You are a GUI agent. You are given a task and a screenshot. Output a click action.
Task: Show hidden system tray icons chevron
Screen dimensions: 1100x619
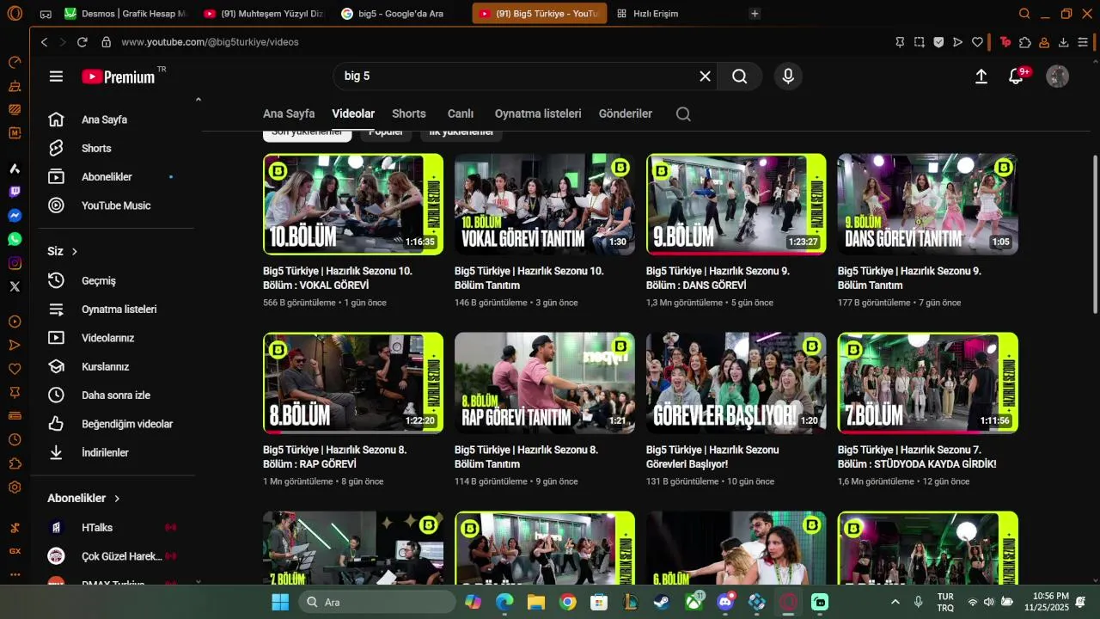pyautogui.click(x=895, y=603)
